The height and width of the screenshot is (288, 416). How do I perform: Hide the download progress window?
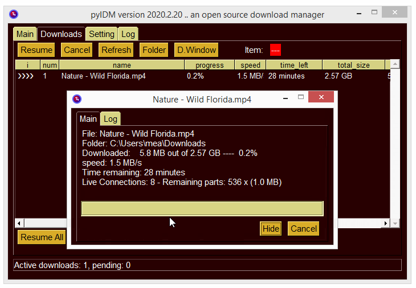[x=271, y=229]
